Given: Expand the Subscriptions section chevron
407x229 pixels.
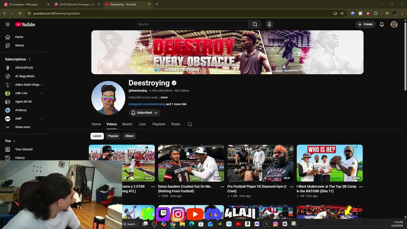Looking at the screenshot, I should coord(29,59).
